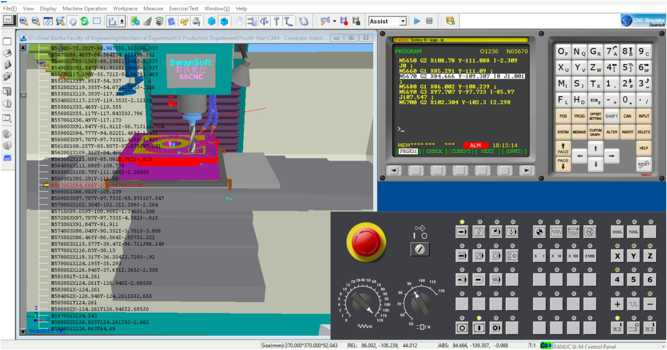Click the POS key on the FANUC keypad
This screenshot has width=667, height=350.
563,116
